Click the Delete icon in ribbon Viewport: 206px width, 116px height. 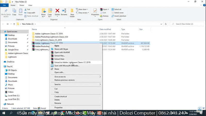pos(57,11)
